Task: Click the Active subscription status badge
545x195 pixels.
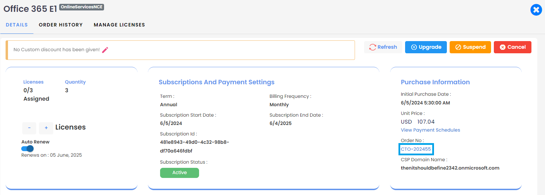Action: (x=180, y=173)
